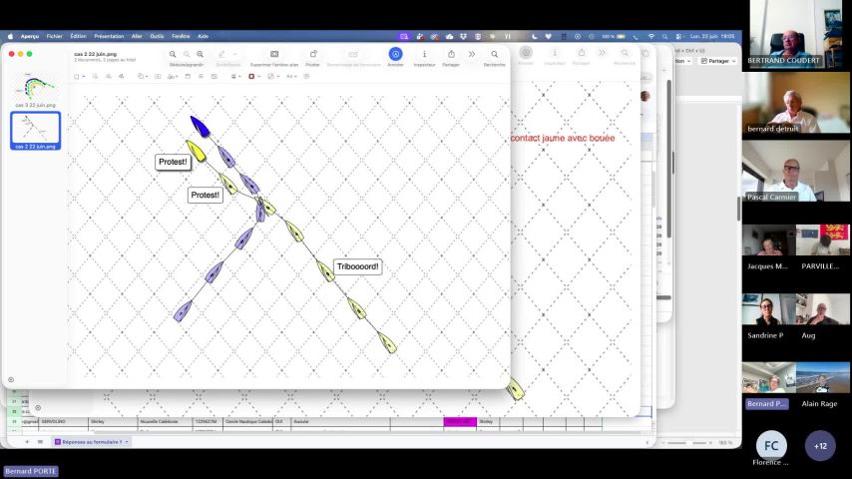Adjust the spreadsheet zoom slider at bottom right
Viewport: 852px width, 479px height.
pyautogui.click(x=687, y=443)
